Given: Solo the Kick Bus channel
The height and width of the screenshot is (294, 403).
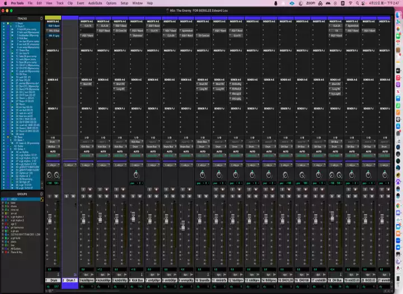Looking at the screenshot, I should tap(132, 195).
